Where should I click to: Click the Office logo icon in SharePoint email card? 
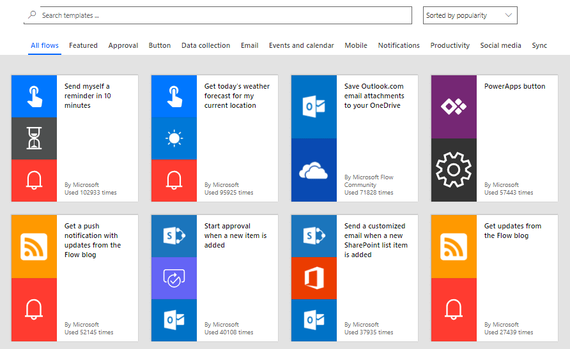click(x=314, y=278)
